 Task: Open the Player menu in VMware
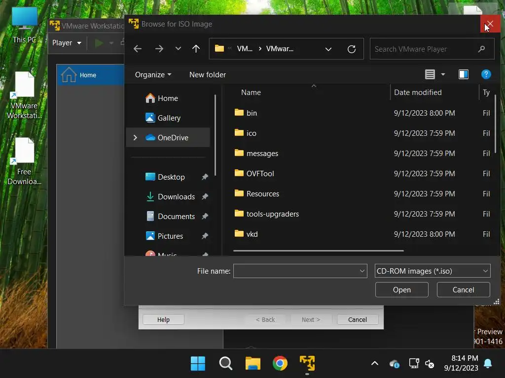[67, 43]
